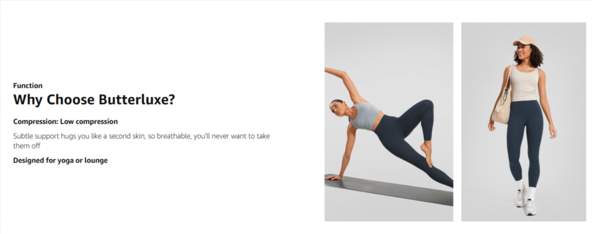Click the beige tank top on walking model
The height and width of the screenshot is (234, 592).
tap(524, 85)
